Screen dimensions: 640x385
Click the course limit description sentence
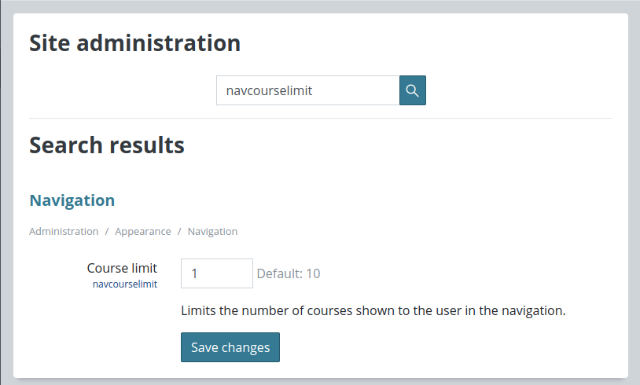373,311
